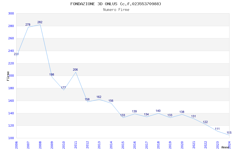232x150 pixels.
Task: Click the chart title 'FONDAZIONE 3D ONLUS'
Action: pos(94,4)
